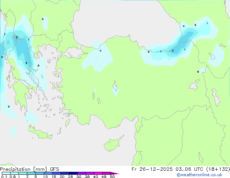Click the '25' legend scale label

click(x=70, y=177)
